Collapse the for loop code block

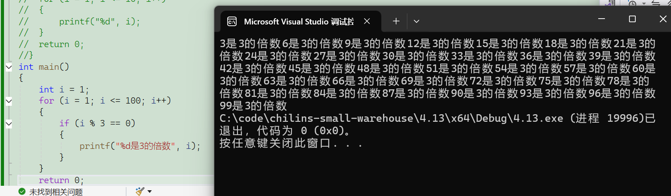click(x=9, y=101)
